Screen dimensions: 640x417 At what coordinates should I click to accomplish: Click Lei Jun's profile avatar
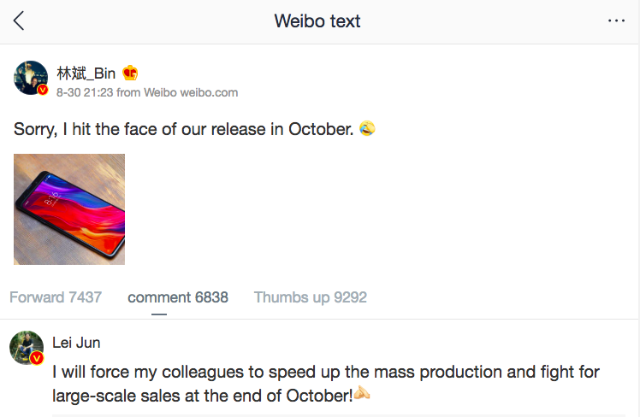(x=26, y=347)
